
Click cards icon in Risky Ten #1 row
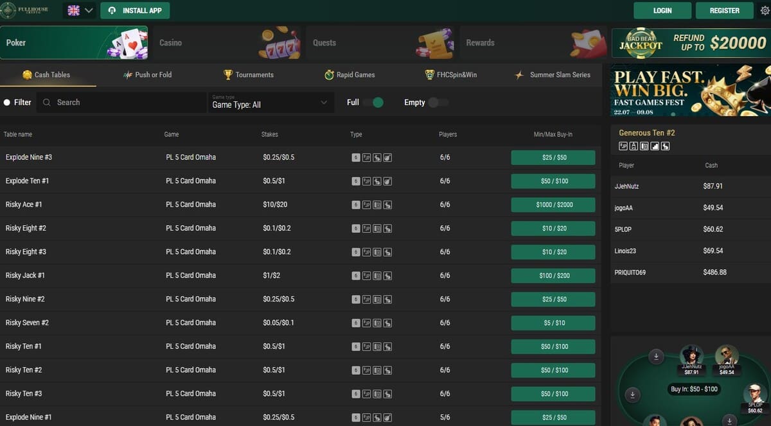(x=377, y=346)
